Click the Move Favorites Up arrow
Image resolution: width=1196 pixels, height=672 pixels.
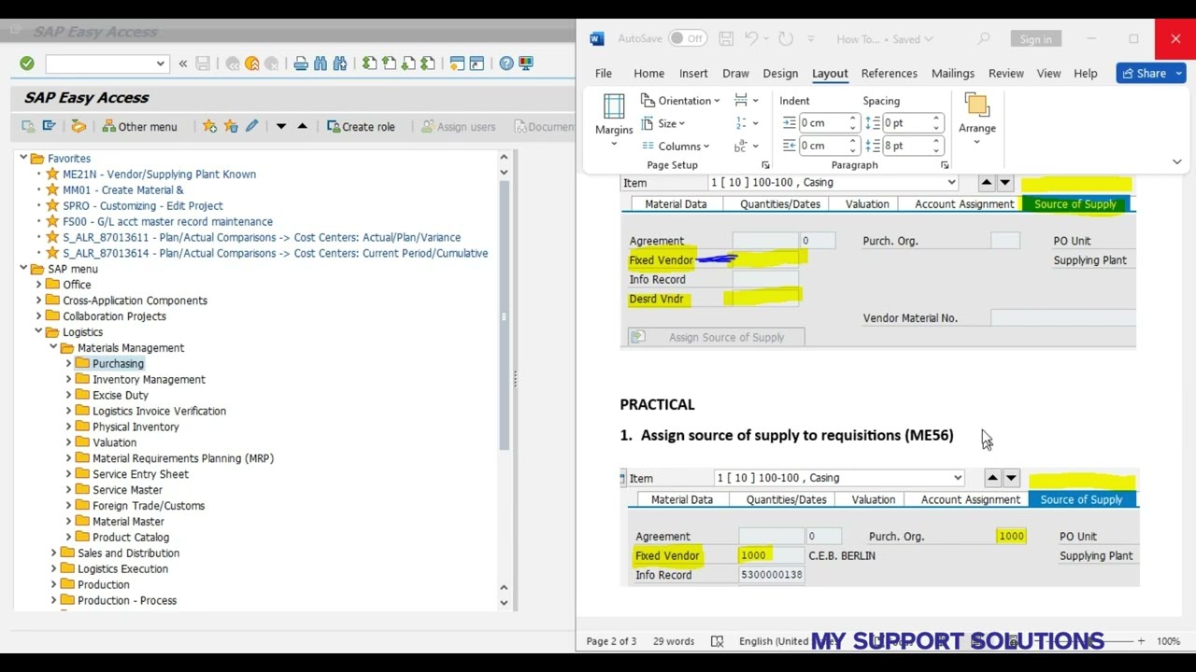pyautogui.click(x=302, y=126)
